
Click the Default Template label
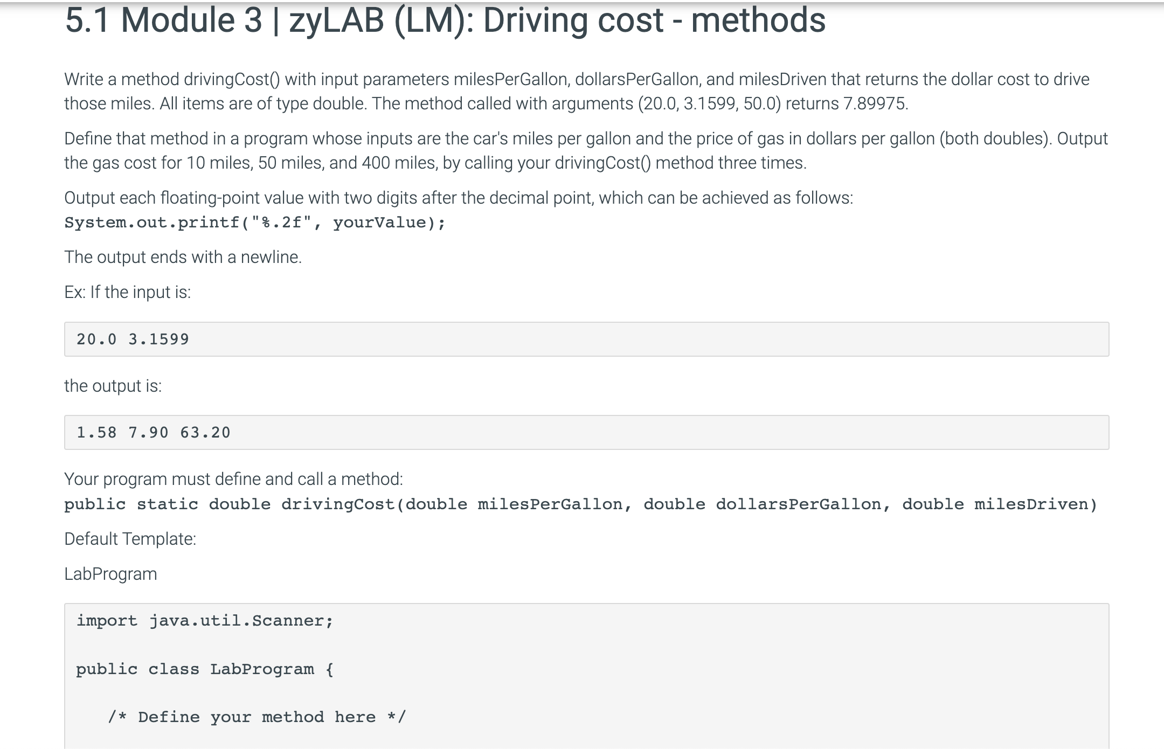point(130,538)
